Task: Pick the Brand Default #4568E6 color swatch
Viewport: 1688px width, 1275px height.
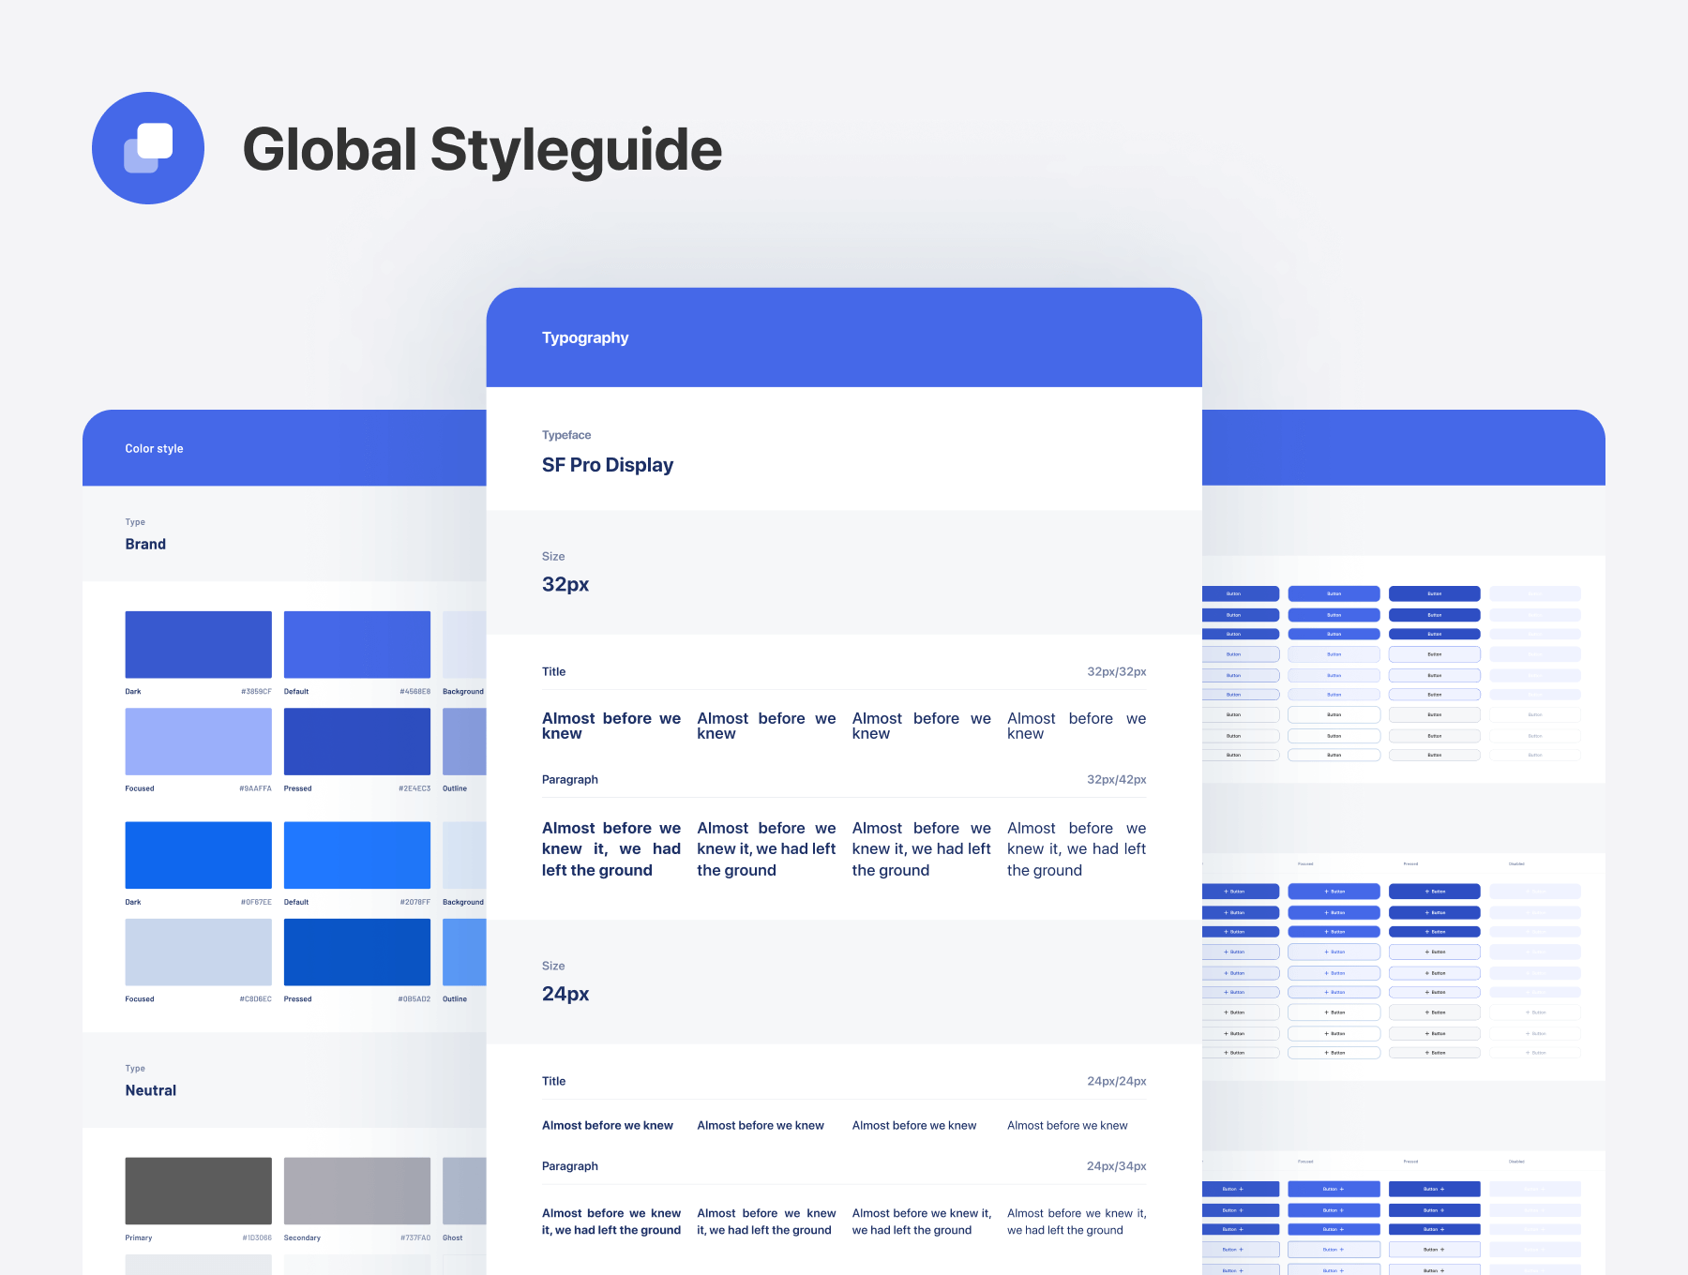Action: click(356, 645)
